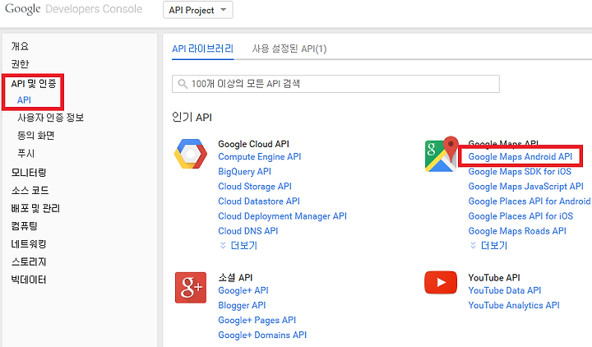
Task: Open 모니터링 in the sidebar
Action: click(29, 173)
